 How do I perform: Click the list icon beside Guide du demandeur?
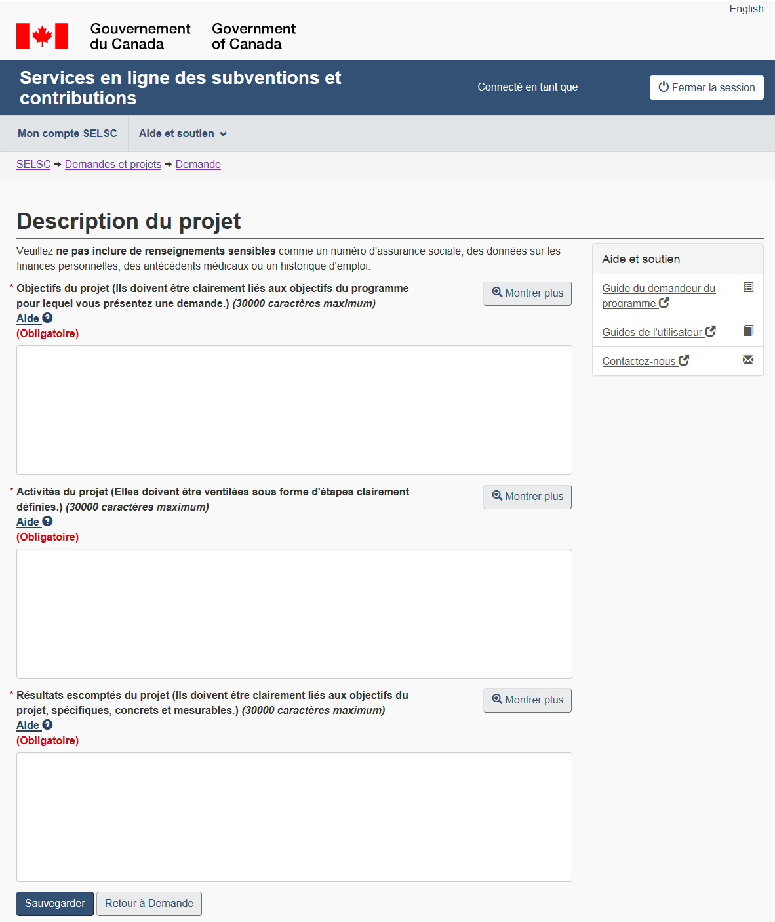coord(748,287)
